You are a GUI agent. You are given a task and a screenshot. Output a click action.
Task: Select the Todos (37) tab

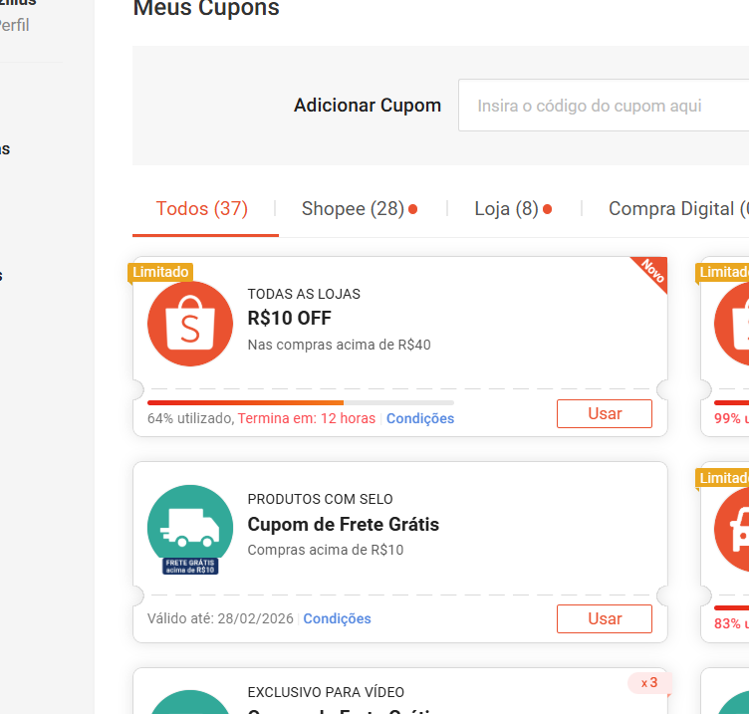tap(202, 209)
